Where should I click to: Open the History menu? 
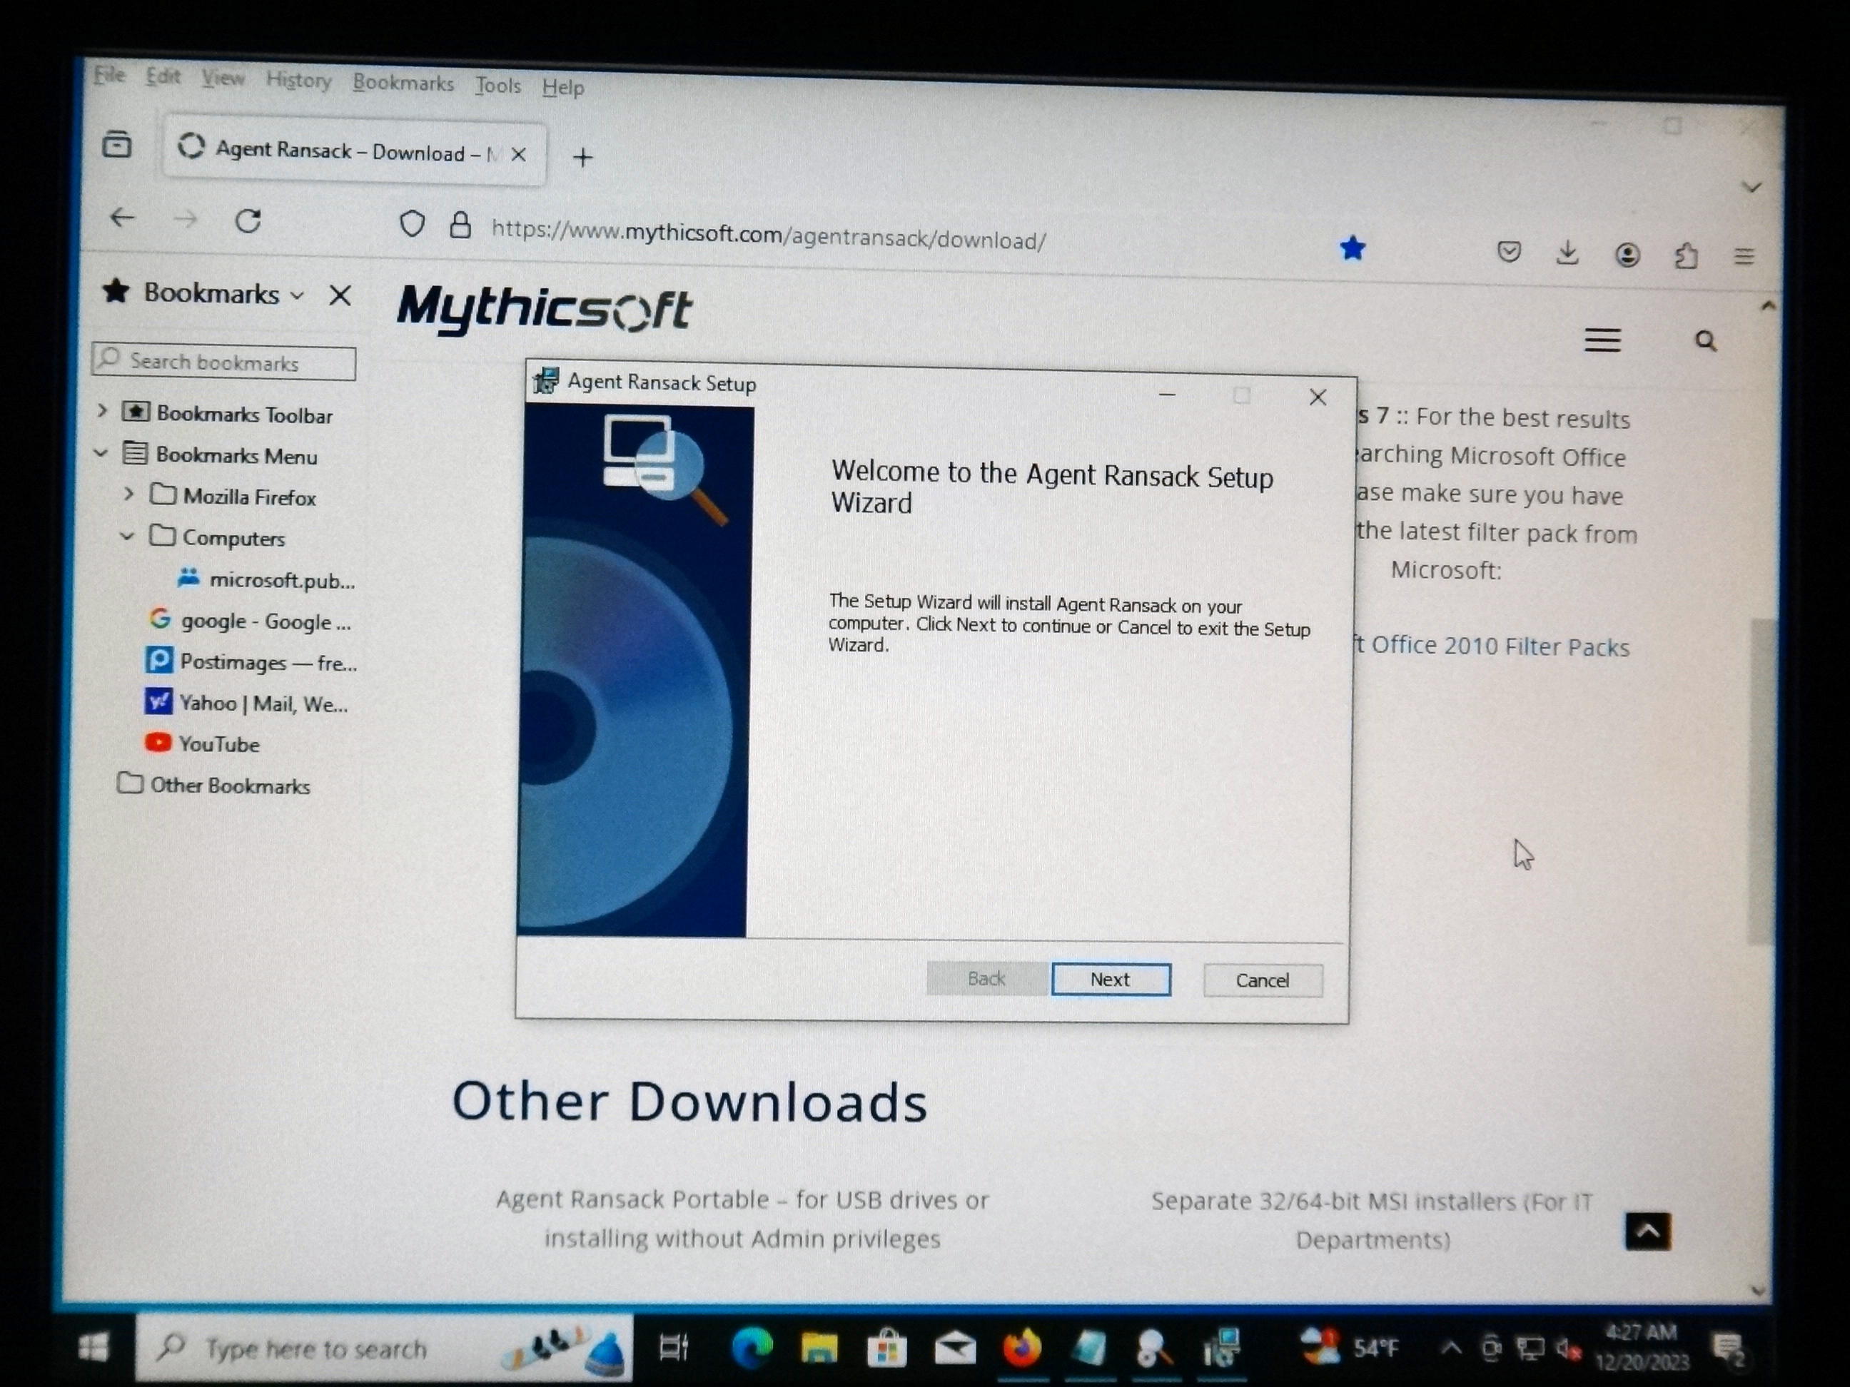click(298, 80)
